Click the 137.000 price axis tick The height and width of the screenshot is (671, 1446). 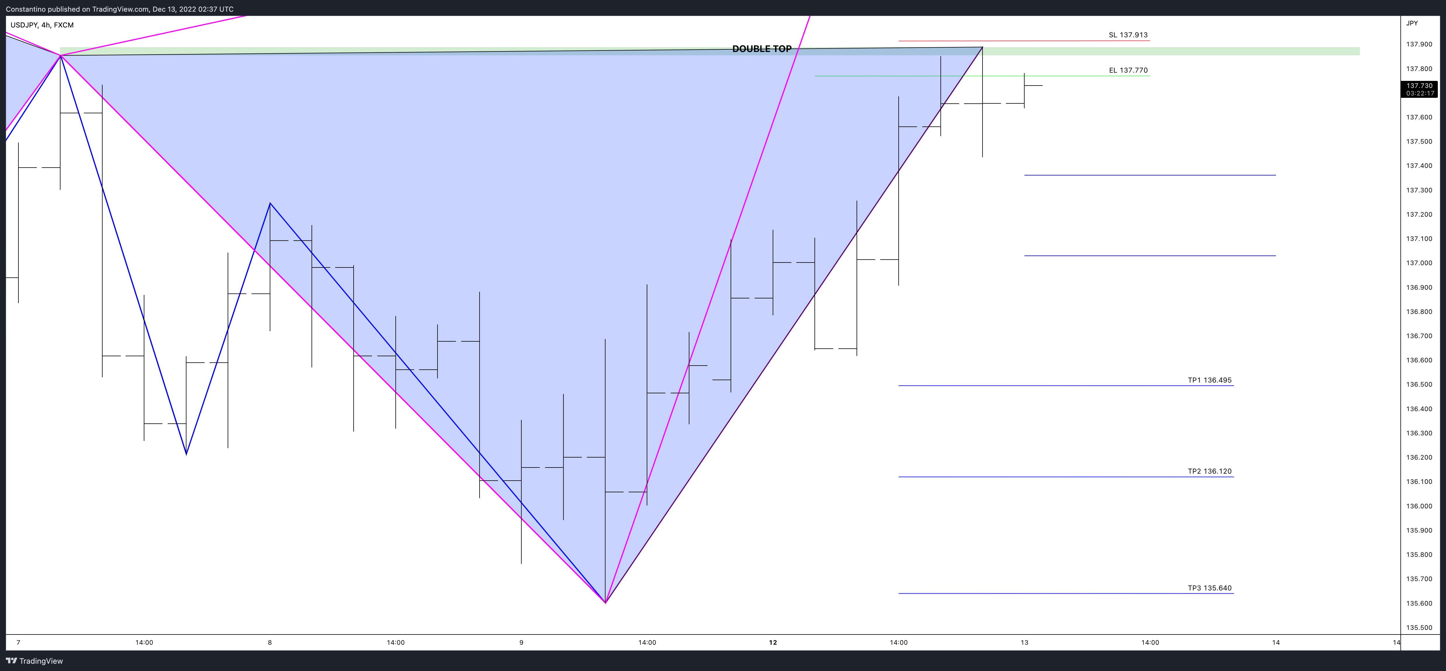(x=1419, y=263)
